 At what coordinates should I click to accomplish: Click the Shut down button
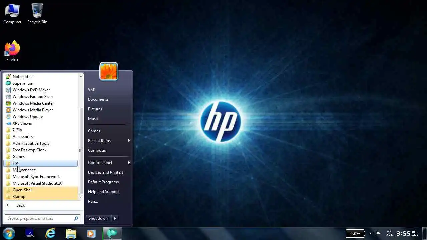click(98, 218)
